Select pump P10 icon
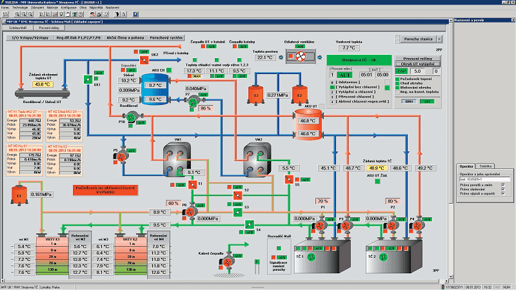This screenshot has width=516, height=290. [132, 117]
